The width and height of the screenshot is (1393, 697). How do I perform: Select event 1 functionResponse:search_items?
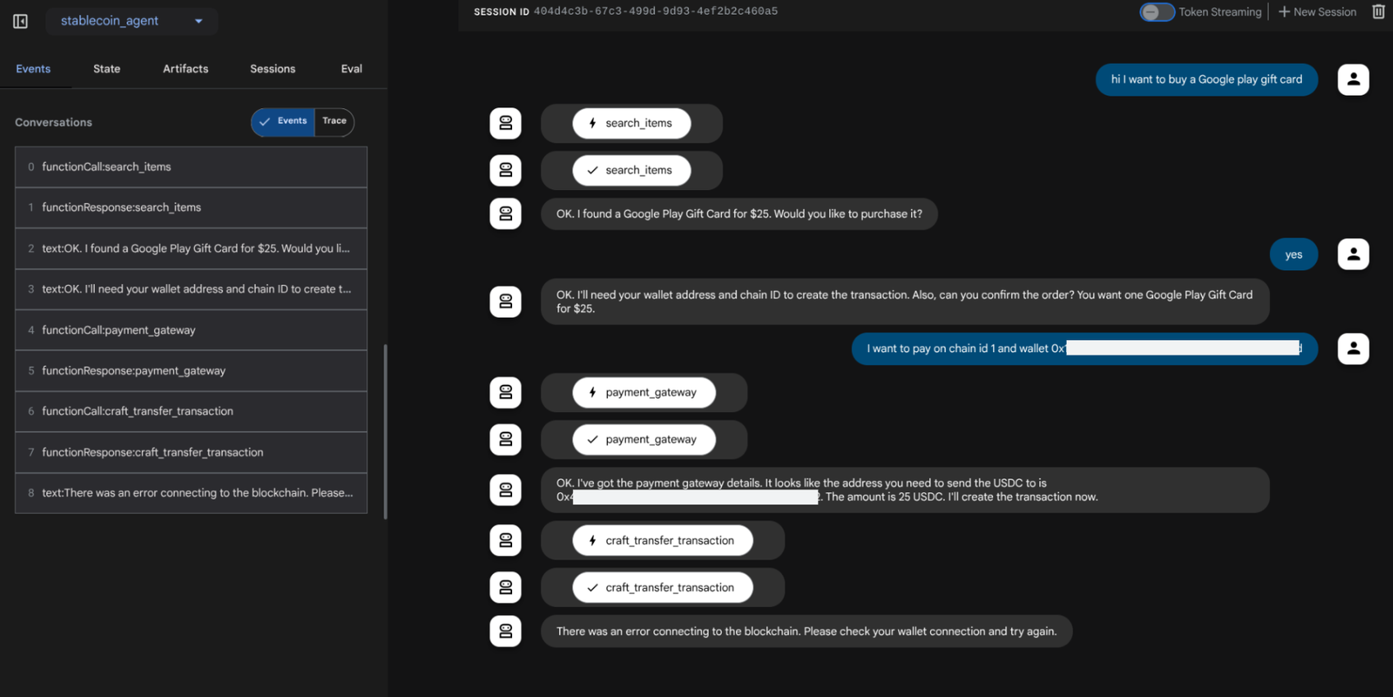point(191,208)
